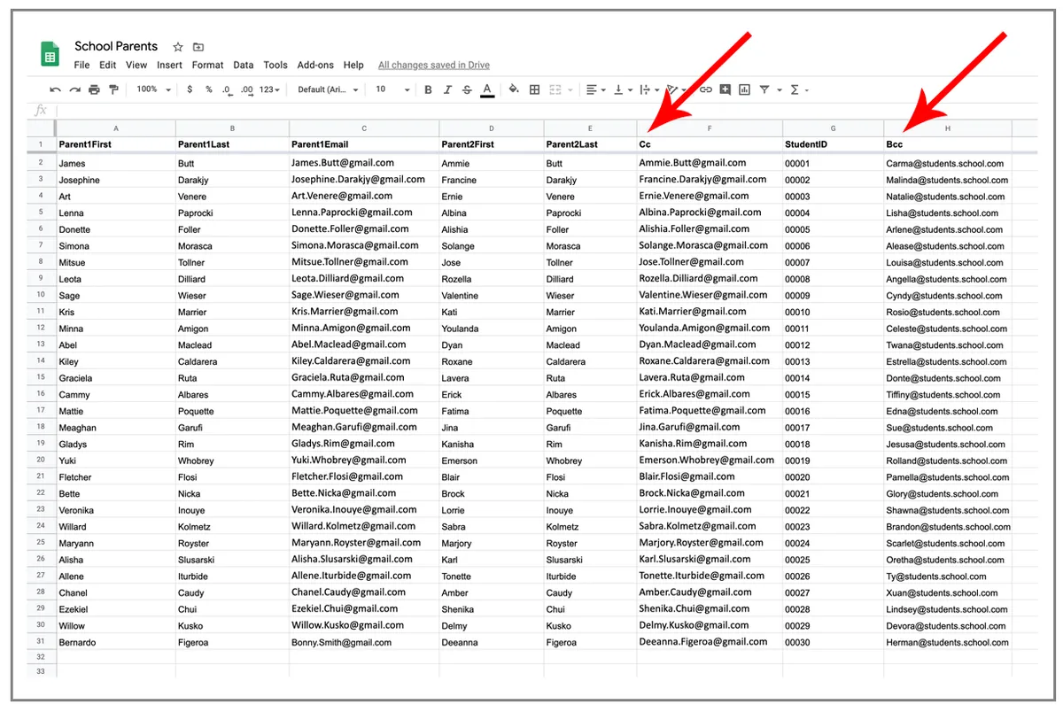Open the Data menu
The image size is (1063, 712).
pos(244,65)
